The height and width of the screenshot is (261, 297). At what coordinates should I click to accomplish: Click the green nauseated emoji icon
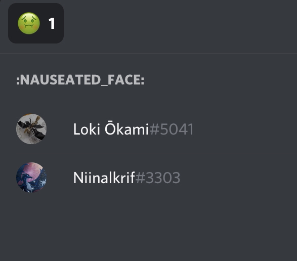tap(29, 23)
